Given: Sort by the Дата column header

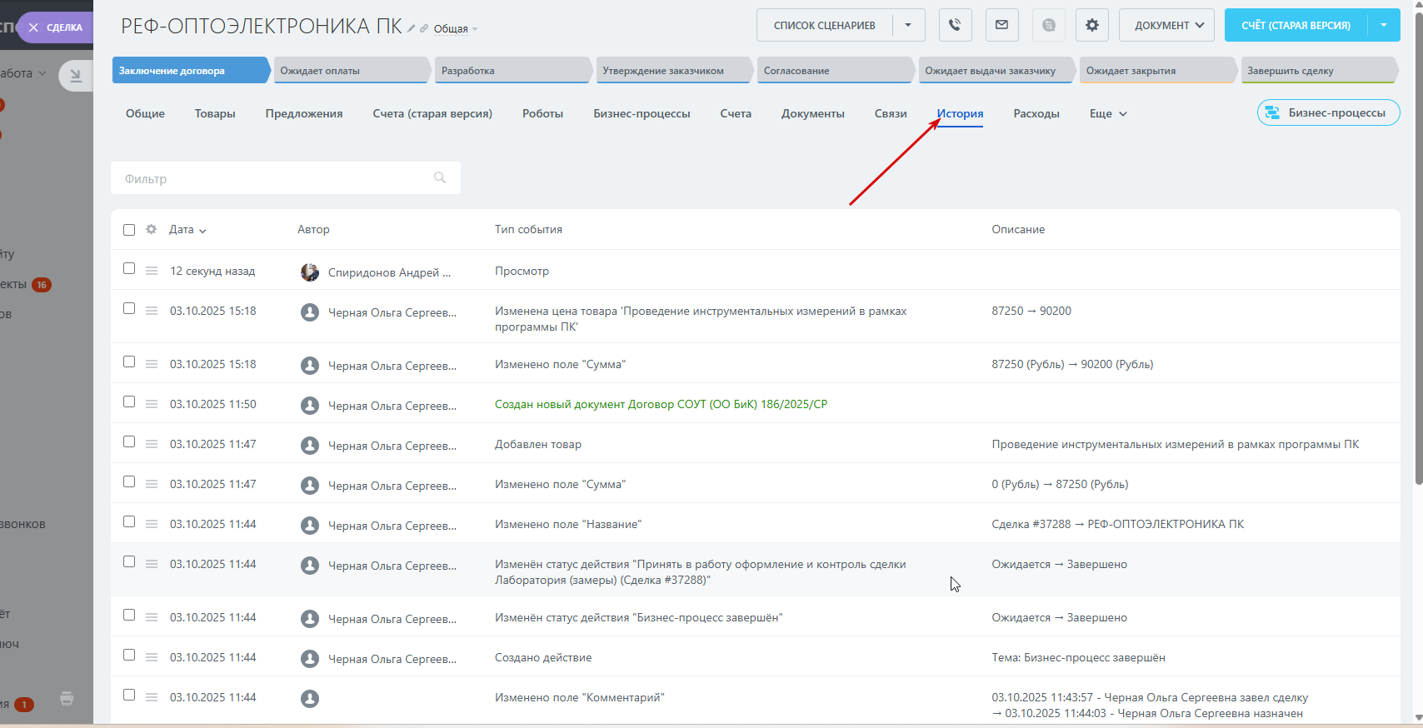Looking at the screenshot, I should tap(187, 229).
